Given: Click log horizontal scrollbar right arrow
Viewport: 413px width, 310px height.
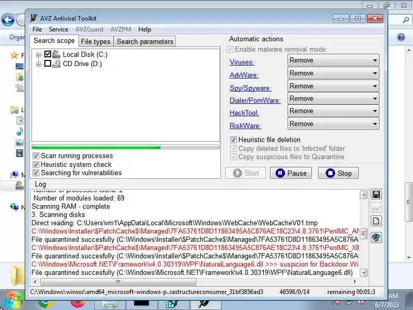Looking at the screenshot, I should point(355,282).
